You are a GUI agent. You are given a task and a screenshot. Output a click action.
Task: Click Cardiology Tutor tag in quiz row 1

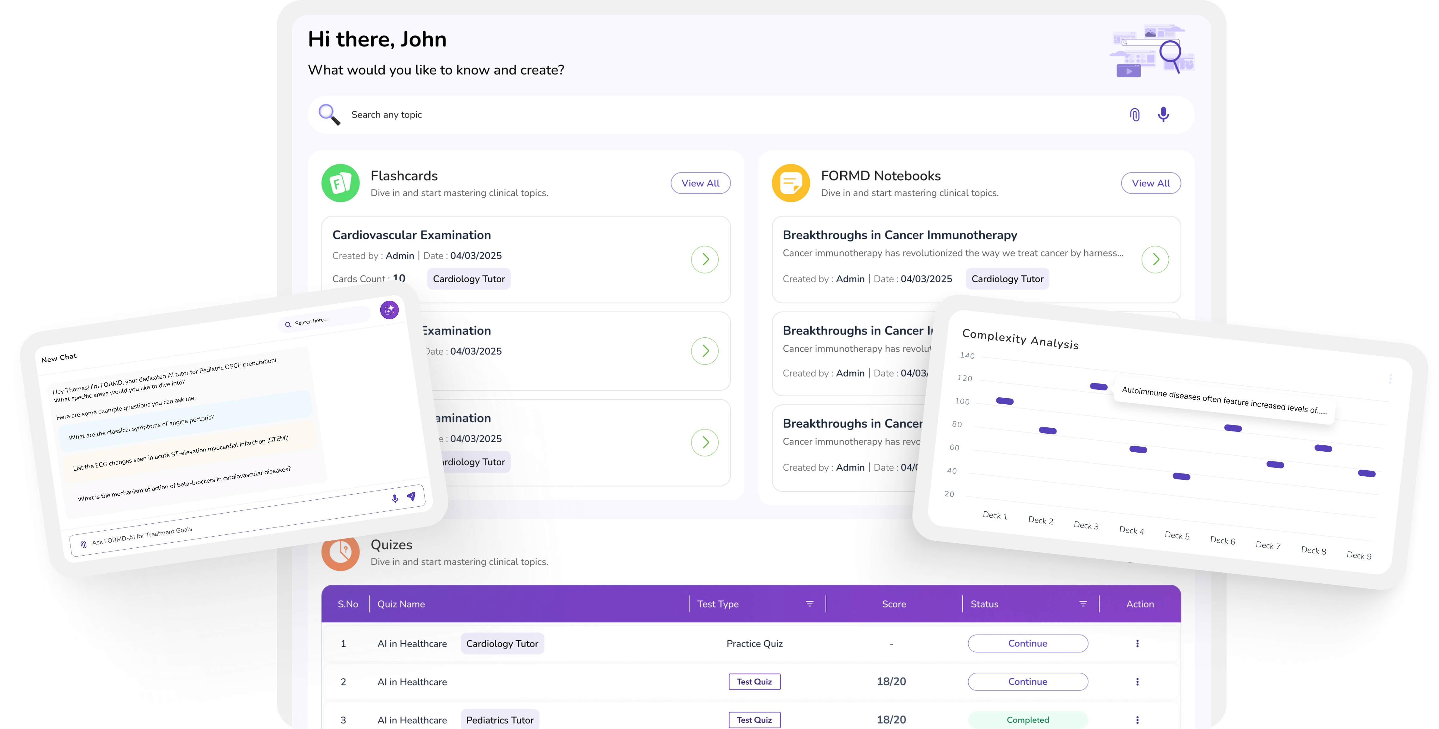[502, 644]
